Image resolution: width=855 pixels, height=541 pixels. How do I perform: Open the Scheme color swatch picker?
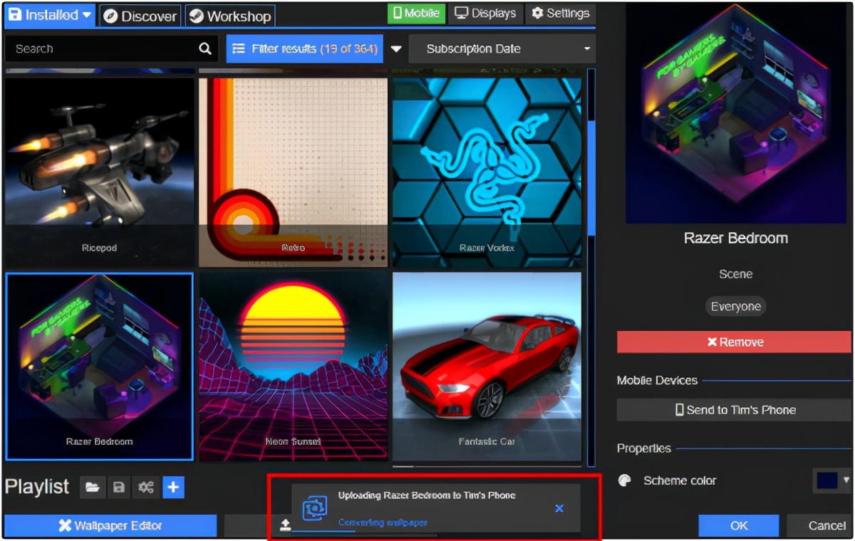pyautogui.click(x=832, y=480)
